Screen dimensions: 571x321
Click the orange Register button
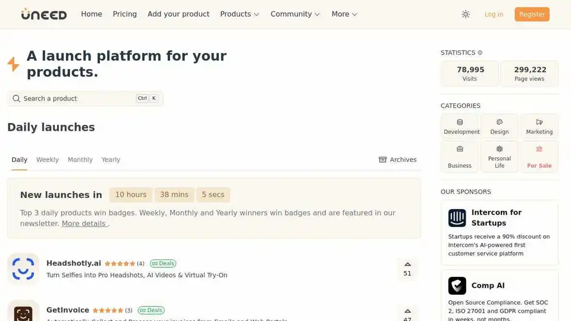pyautogui.click(x=532, y=14)
